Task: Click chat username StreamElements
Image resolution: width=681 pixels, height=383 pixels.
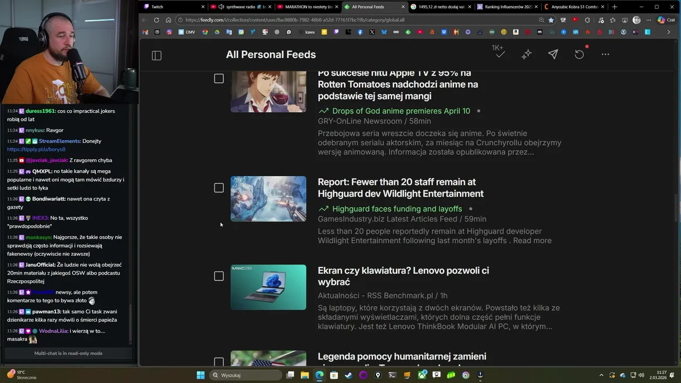Action: pyautogui.click(x=60, y=141)
